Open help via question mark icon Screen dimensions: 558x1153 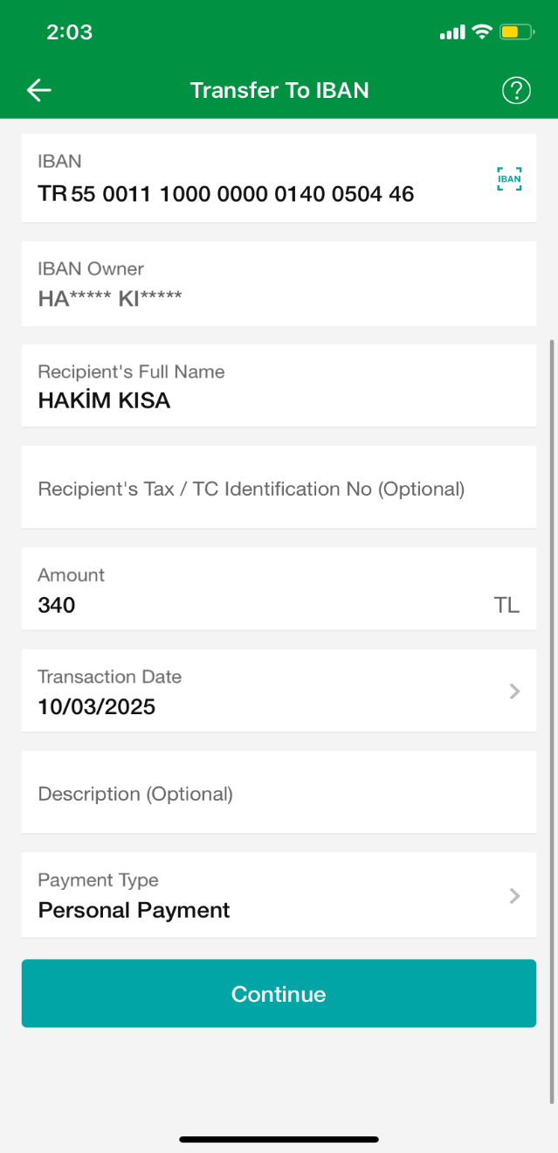click(516, 90)
